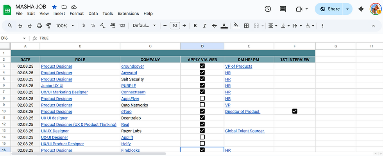Open the Data menu
Screen dimensions: 383x156
[93, 14]
